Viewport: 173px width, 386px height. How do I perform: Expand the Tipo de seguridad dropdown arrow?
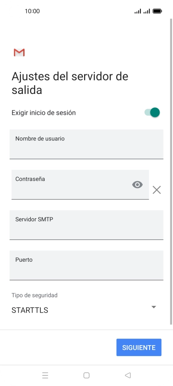[x=153, y=307]
